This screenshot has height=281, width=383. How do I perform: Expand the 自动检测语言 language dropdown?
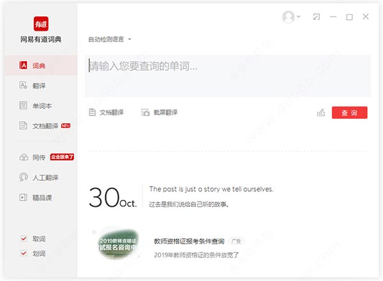[110, 40]
